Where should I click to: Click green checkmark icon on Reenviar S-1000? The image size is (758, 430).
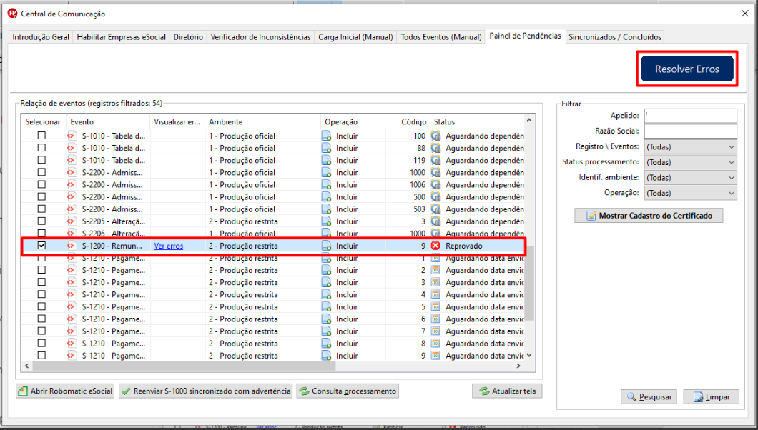pos(126,391)
